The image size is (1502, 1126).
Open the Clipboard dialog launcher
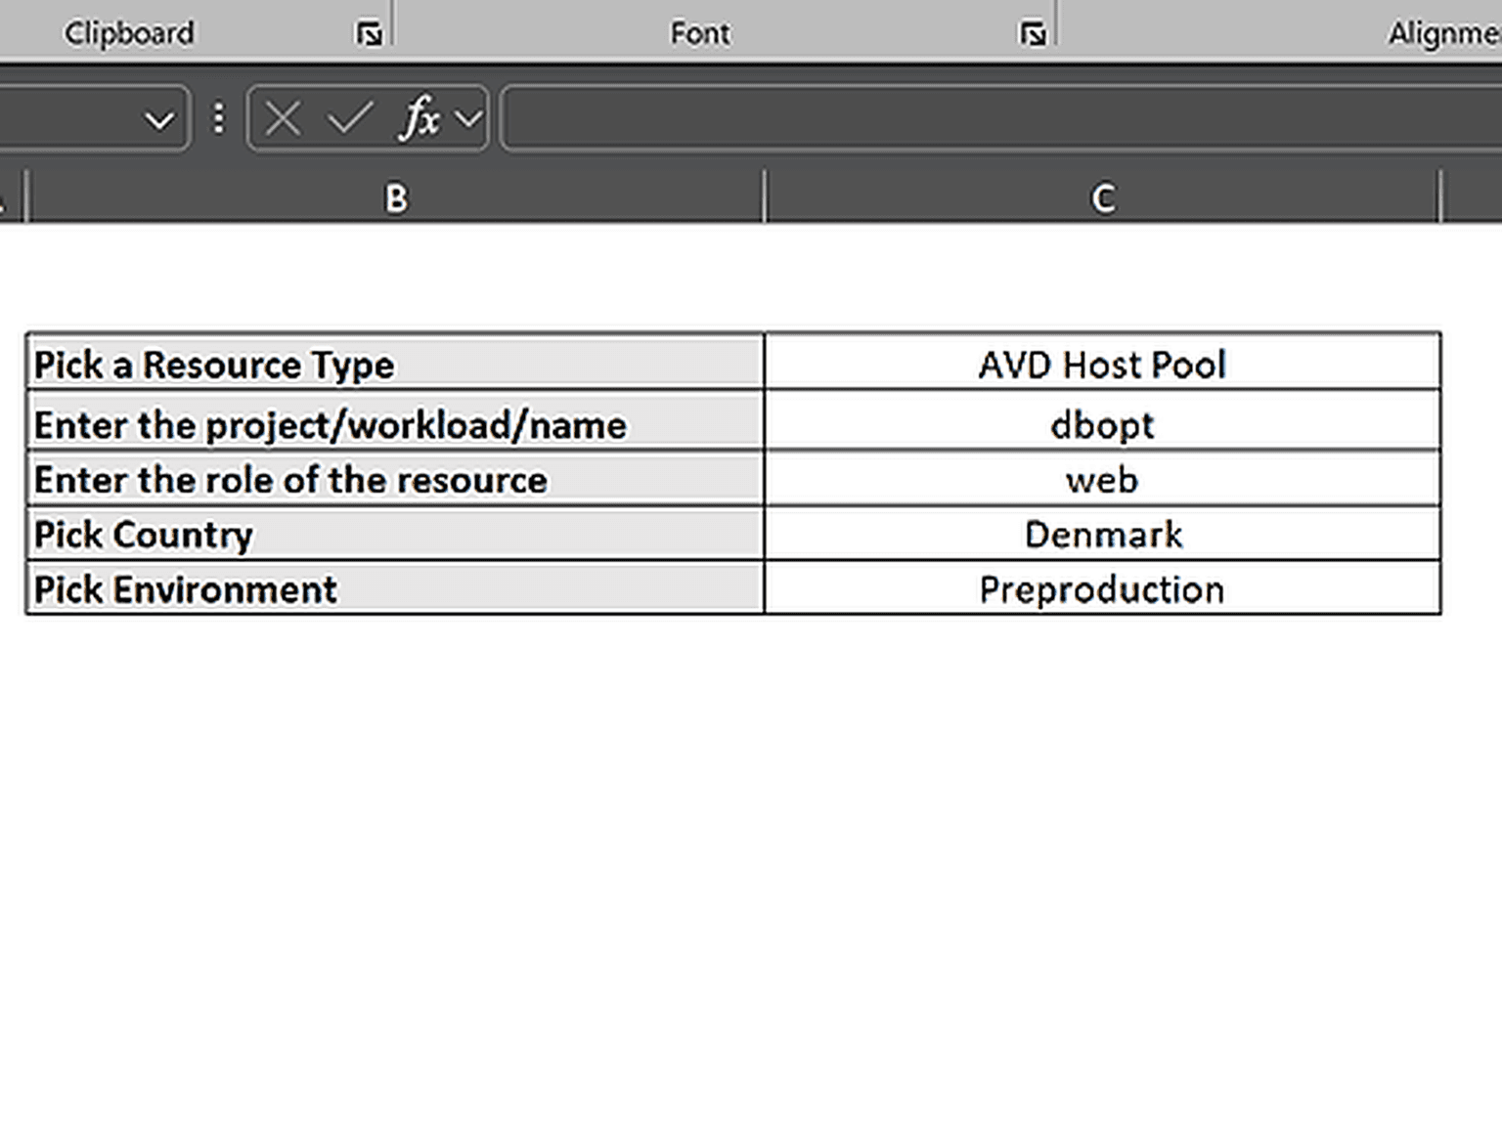coord(369,34)
